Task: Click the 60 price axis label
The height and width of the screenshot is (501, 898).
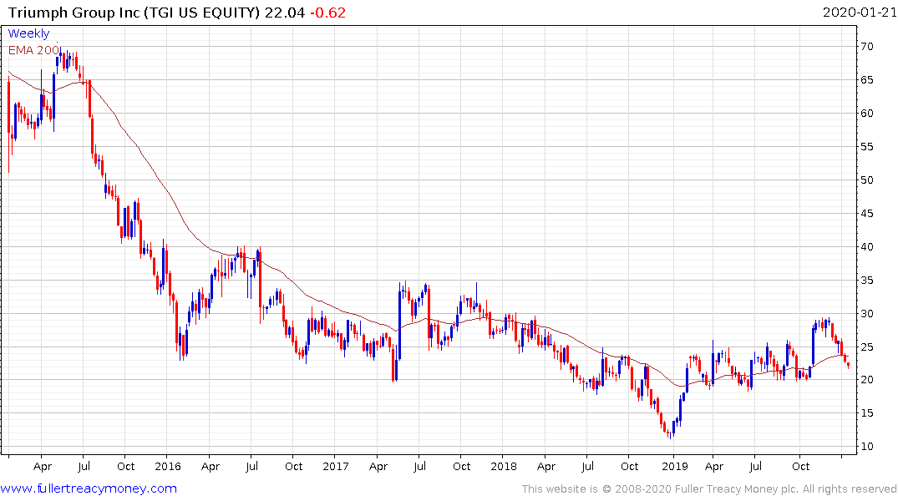Action: pos(866,114)
